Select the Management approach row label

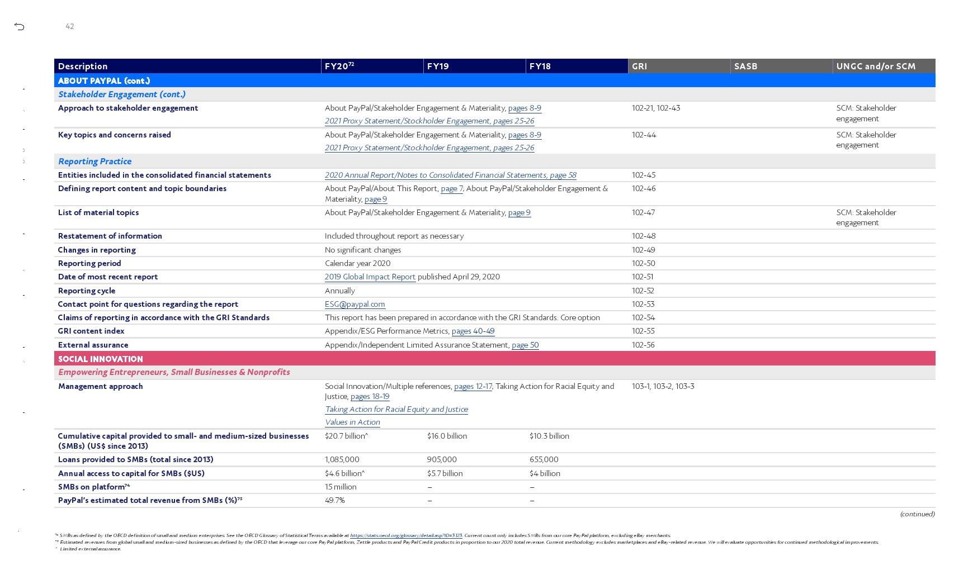101,387
